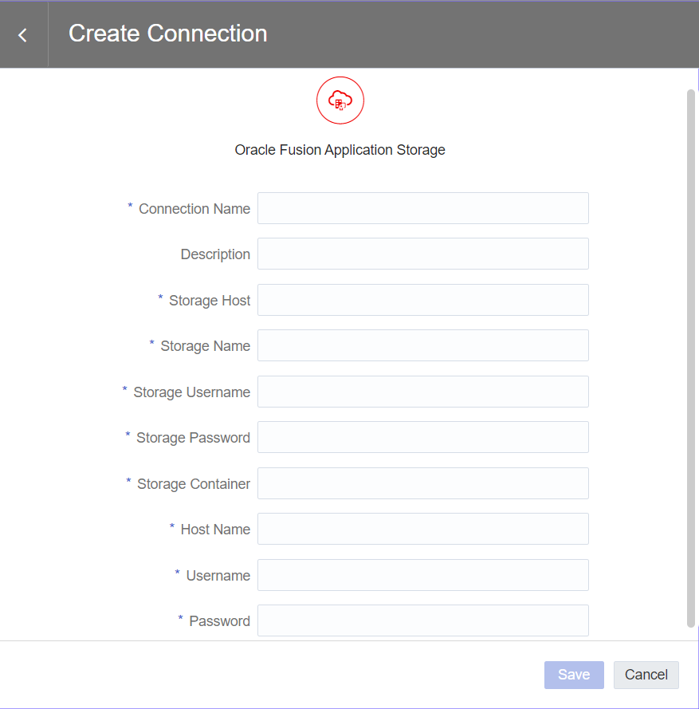Click the Connection Name label
This screenshot has width=699, height=709.
pos(194,209)
